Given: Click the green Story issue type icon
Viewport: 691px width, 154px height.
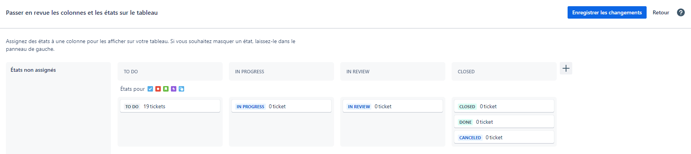Looking at the screenshot, I should 166,89.
